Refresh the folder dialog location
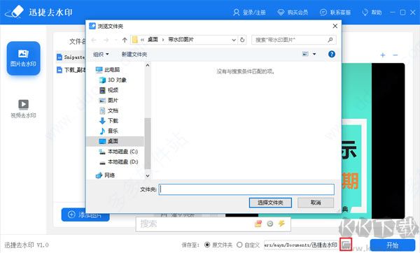The width and height of the screenshot is (420, 253). (x=242, y=40)
